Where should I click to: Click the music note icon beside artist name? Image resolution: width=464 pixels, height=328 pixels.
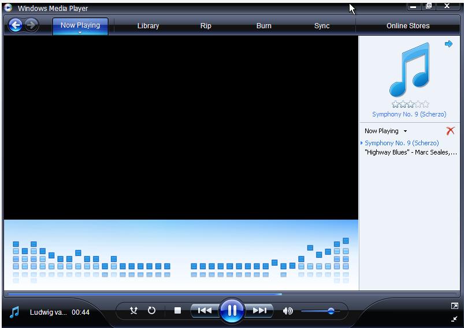point(14,312)
